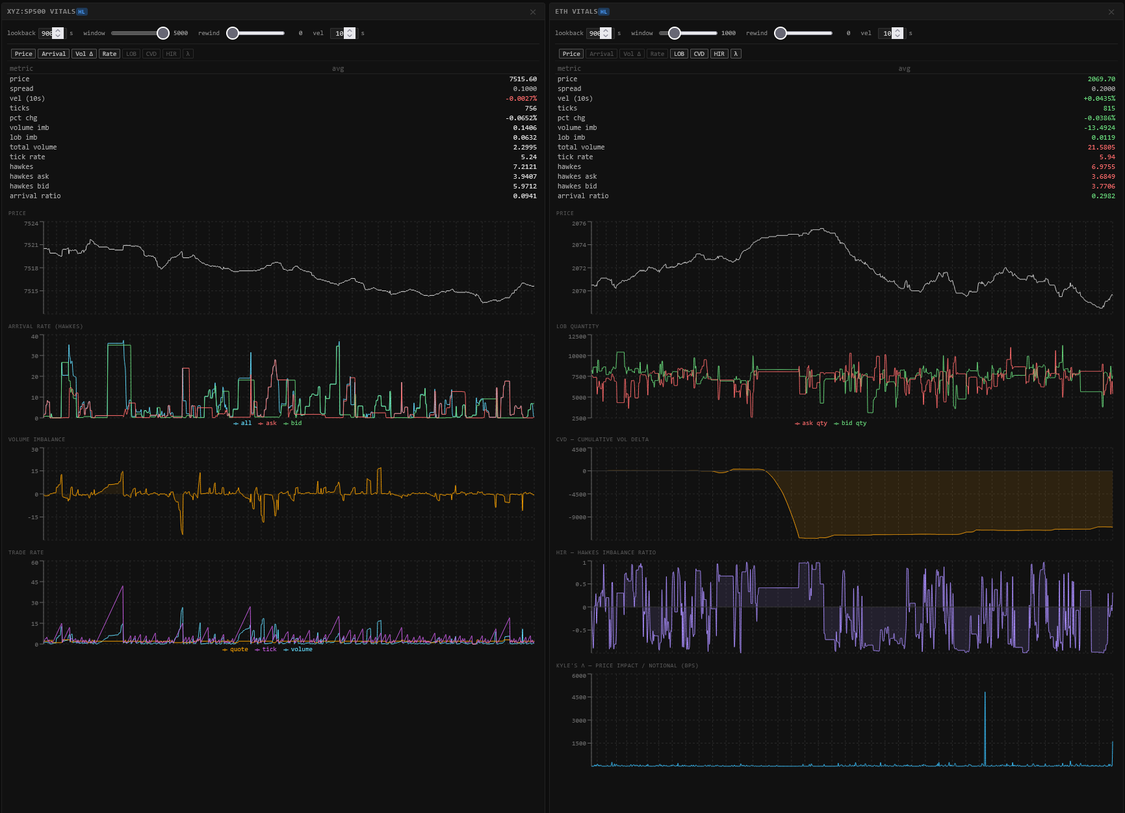Screen dimensions: 1125x813
Task: Disable the CVD chart in the ETH panel
Action: 699,54
